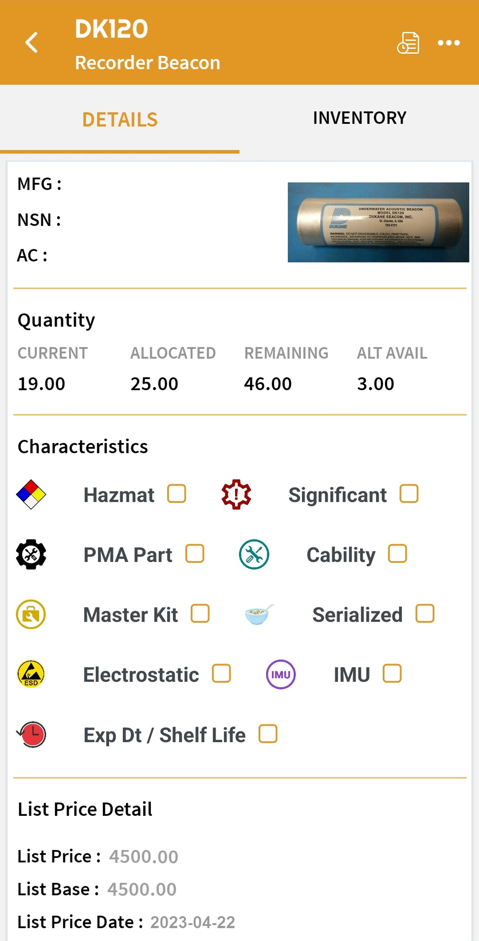Open the beacon product photo thumbnail

click(x=378, y=222)
